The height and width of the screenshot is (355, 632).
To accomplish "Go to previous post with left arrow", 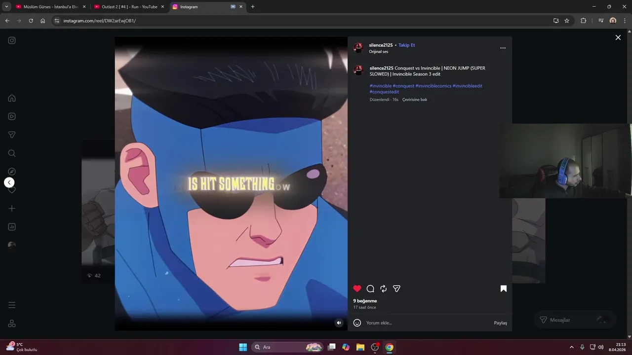I will tap(9, 182).
